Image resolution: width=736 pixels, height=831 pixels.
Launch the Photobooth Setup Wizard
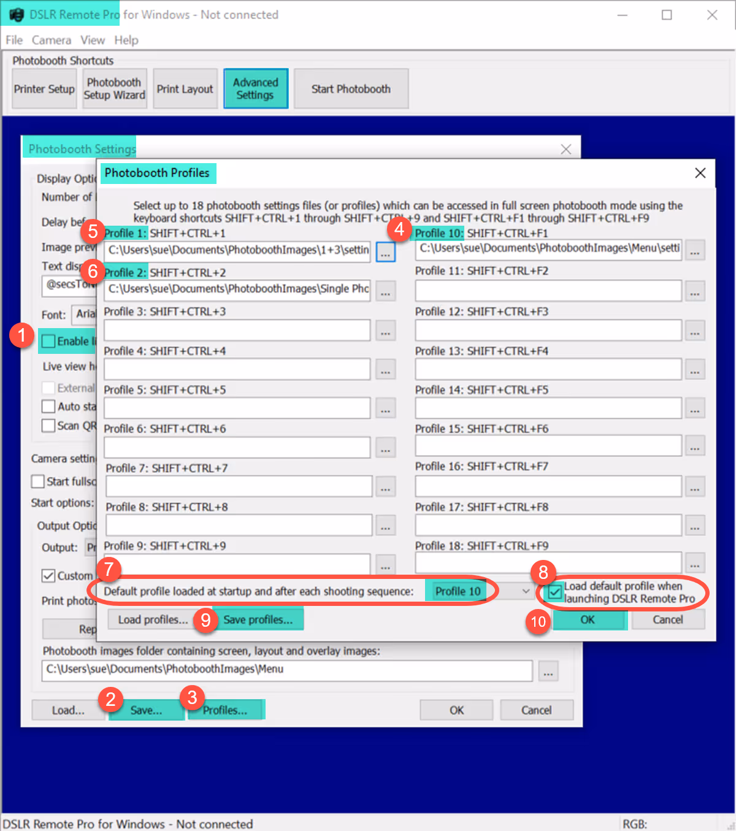point(115,89)
